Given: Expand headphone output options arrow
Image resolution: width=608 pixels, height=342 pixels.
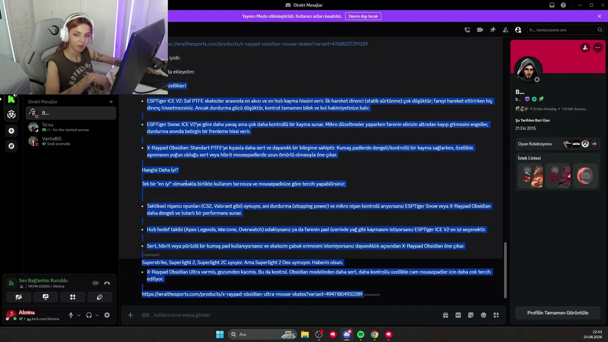Looking at the screenshot, I should (97, 315).
